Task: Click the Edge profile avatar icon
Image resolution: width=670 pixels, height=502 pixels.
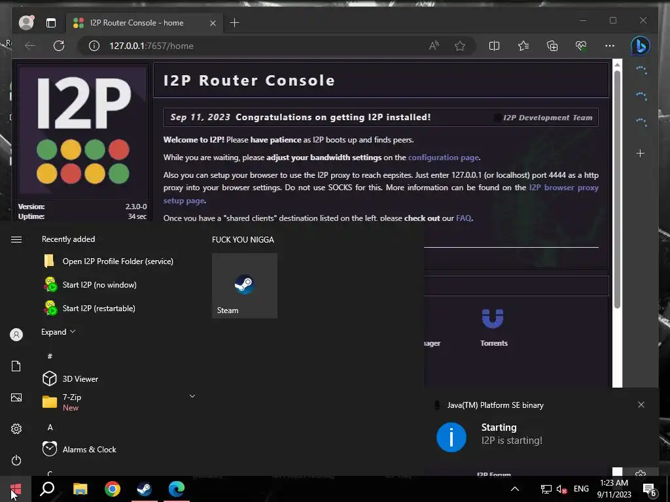Action: coord(26,23)
